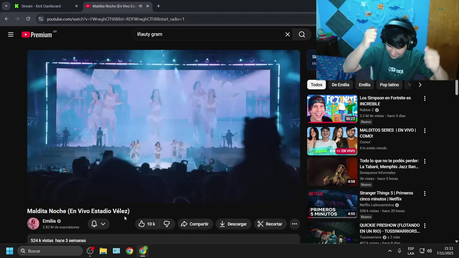Click the magnifier search button
The width and height of the screenshot is (459, 258).
tap(302, 34)
